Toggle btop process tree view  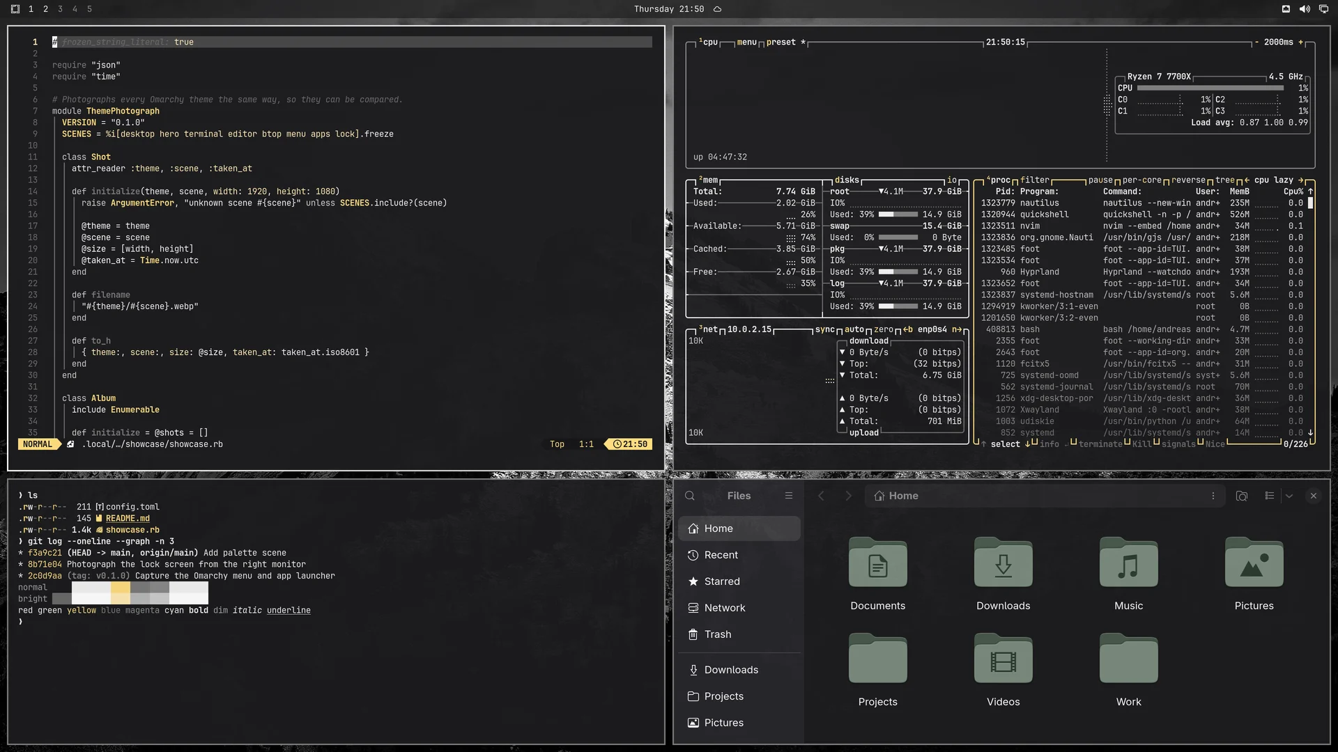pyautogui.click(x=1225, y=180)
